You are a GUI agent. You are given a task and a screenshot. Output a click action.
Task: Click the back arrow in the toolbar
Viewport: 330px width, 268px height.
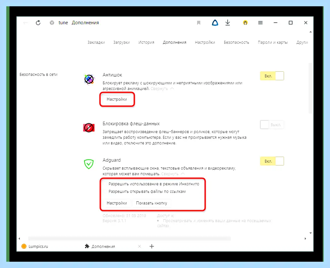[26, 23]
